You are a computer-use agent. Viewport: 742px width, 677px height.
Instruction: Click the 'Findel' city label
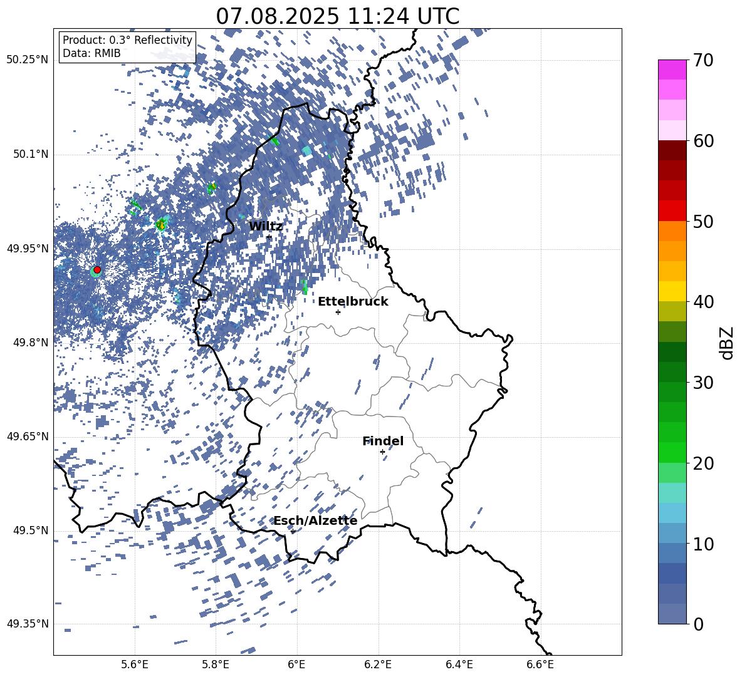point(383,441)
